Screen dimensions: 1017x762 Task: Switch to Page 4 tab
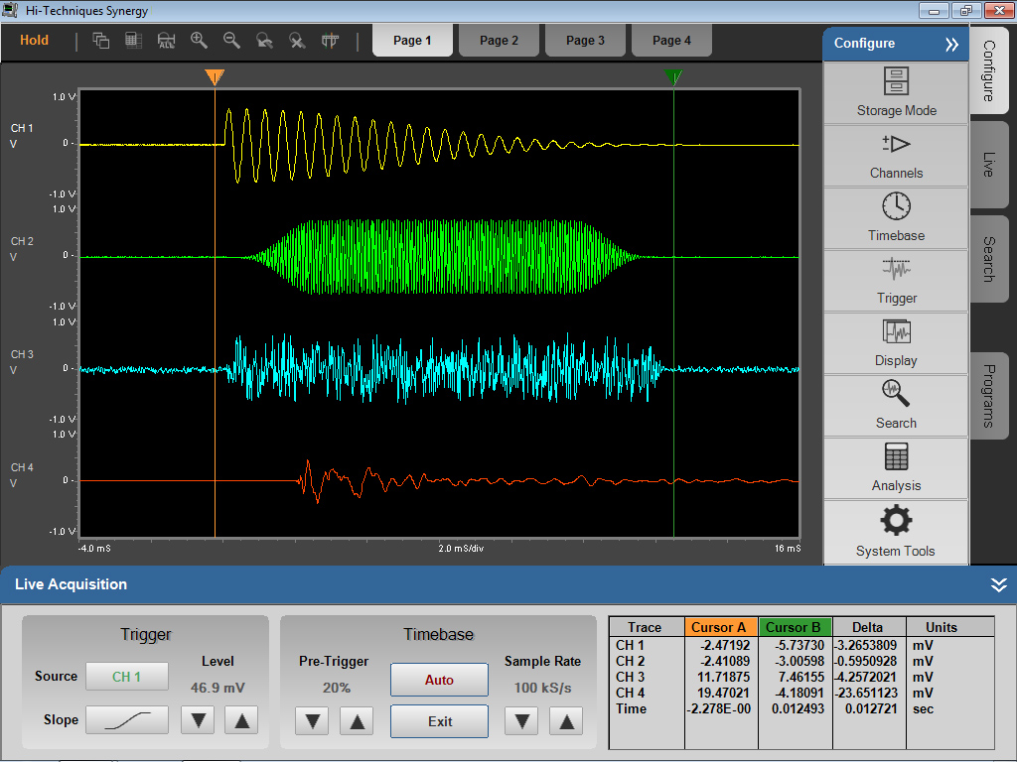click(671, 40)
